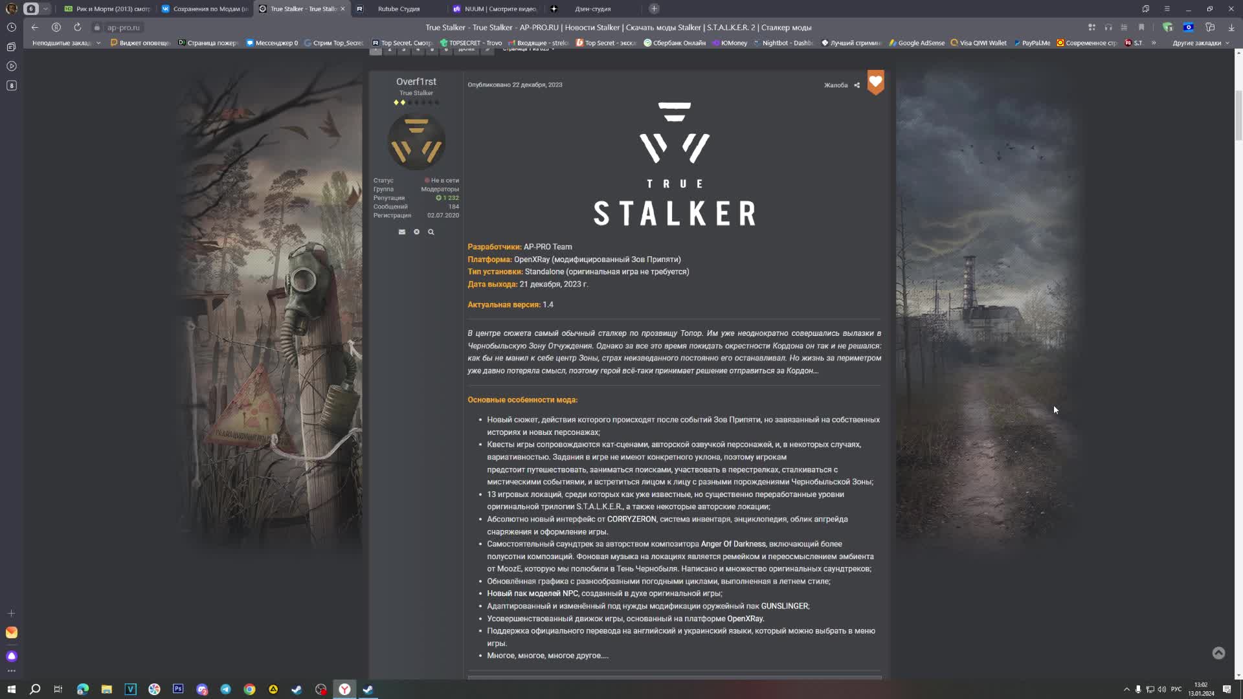Image resolution: width=1243 pixels, height=699 pixels.
Task: Launch Photoshop from taskbar
Action: pos(178,689)
